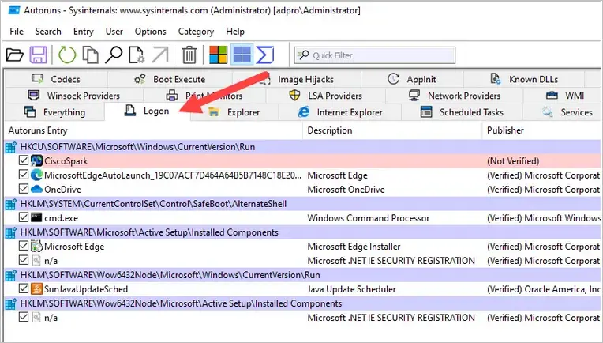Uncheck the SunJavaUpdateSched checkbox
This screenshot has height=343, width=603.
click(24, 288)
